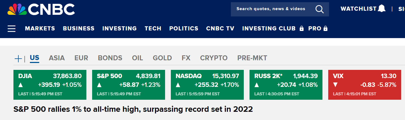405x120 pixels.
Task: Click the Watchlist bell icon
Action: coord(381,8)
